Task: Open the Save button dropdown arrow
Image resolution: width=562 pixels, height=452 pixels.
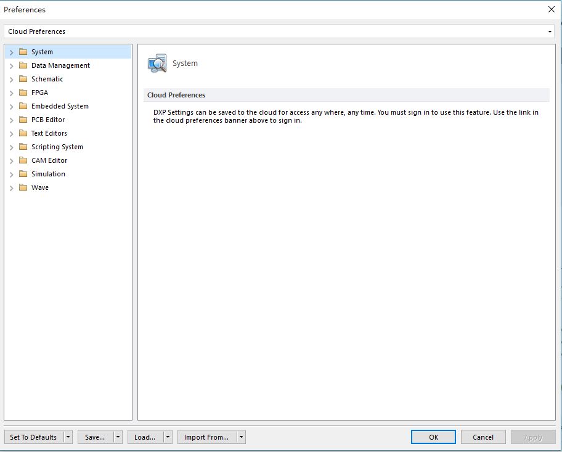Action: click(x=118, y=437)
